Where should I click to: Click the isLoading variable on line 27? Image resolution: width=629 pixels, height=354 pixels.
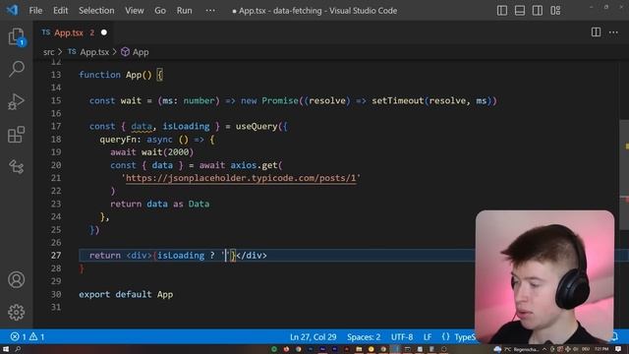pyautogui.click(x=181, y=256)
